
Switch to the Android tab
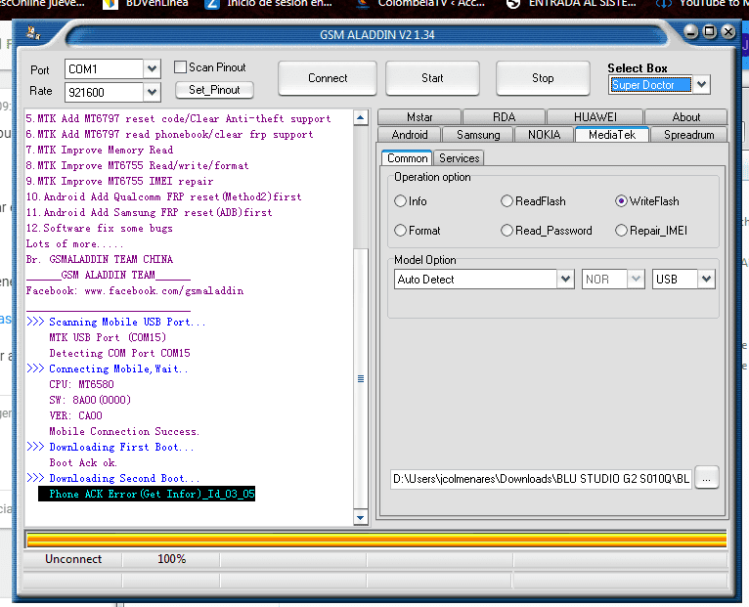click(410, 135)
